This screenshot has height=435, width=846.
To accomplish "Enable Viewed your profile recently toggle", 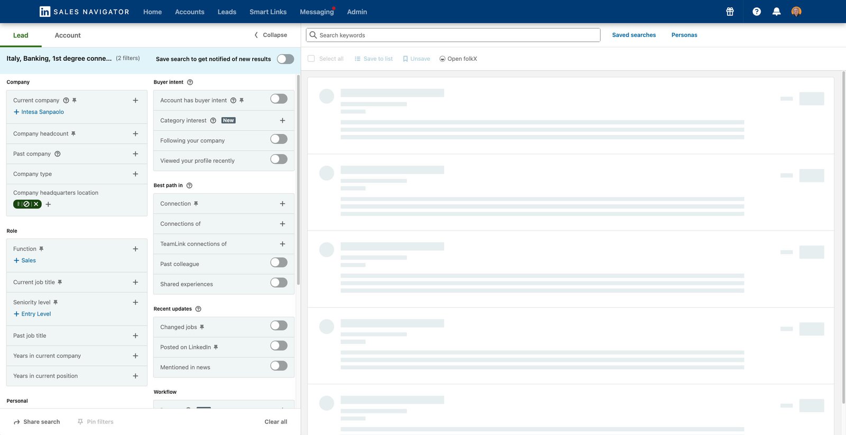I will (279, 159).
